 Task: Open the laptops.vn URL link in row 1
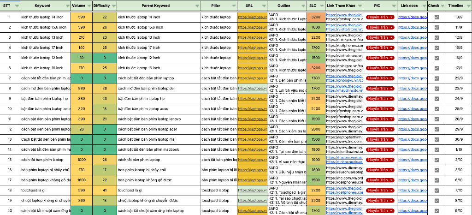[x=252, y=17]
